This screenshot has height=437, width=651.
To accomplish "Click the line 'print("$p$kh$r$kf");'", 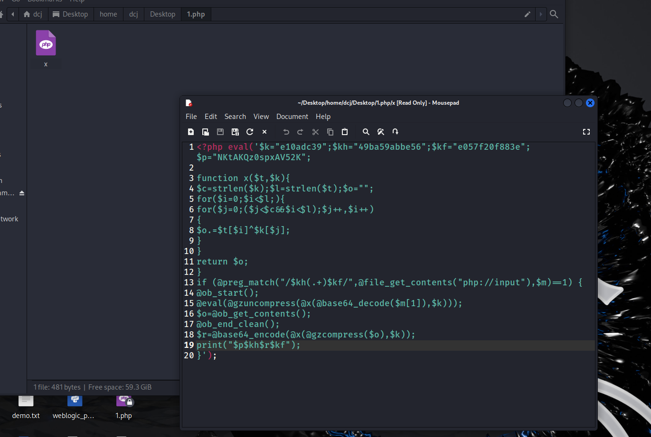I will 248,345.
